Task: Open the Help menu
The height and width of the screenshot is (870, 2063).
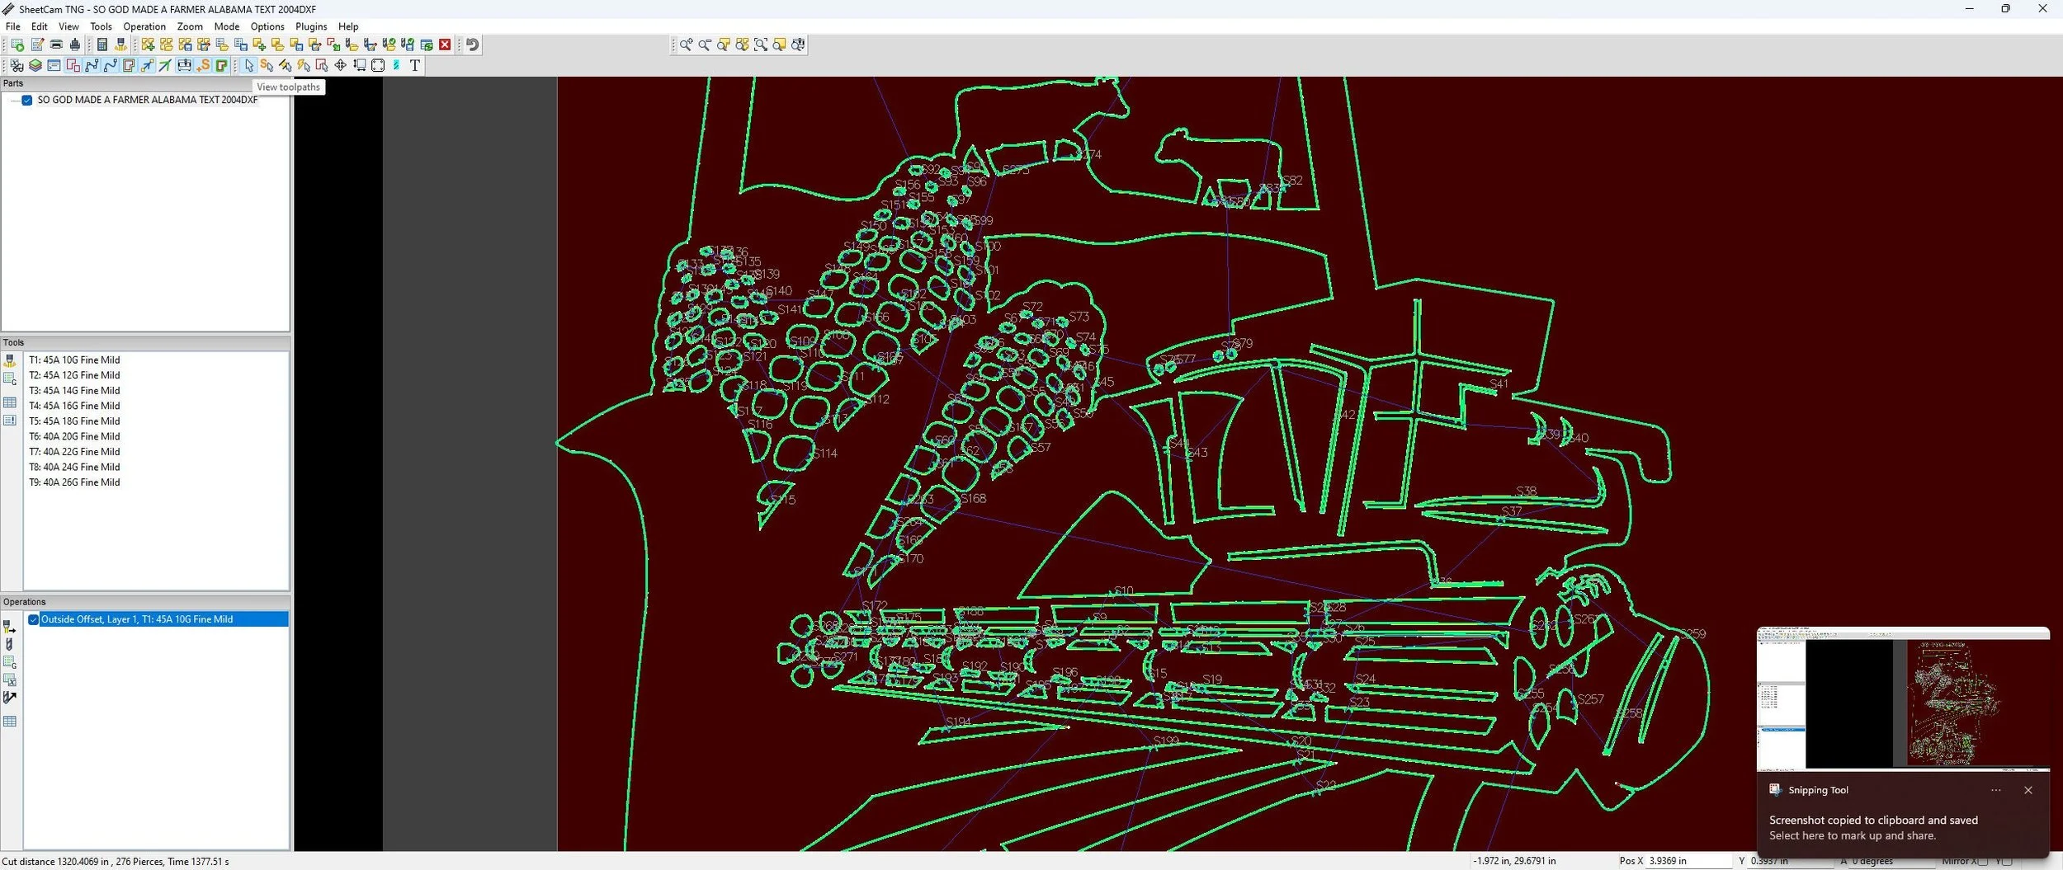Action: 348,26
